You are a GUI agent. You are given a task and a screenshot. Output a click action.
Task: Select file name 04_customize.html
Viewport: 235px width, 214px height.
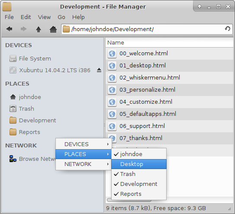tap(146, 102)
